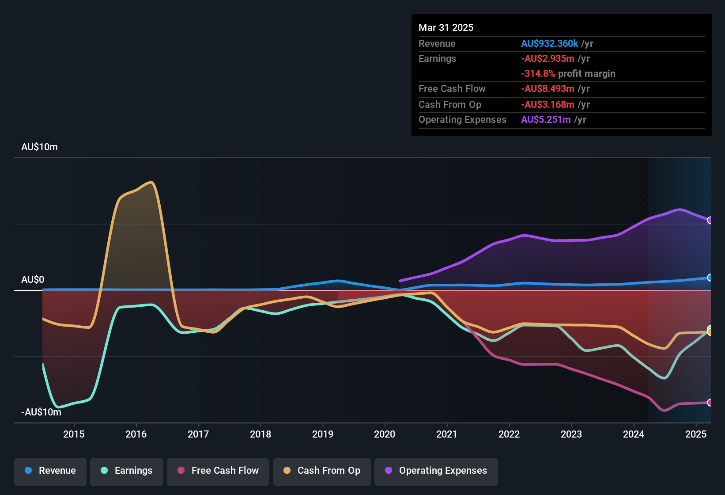The width and height of the screenshot is (725, 495).
Task: Click the Revenue label in the tooltip
Action: point(437,43)
